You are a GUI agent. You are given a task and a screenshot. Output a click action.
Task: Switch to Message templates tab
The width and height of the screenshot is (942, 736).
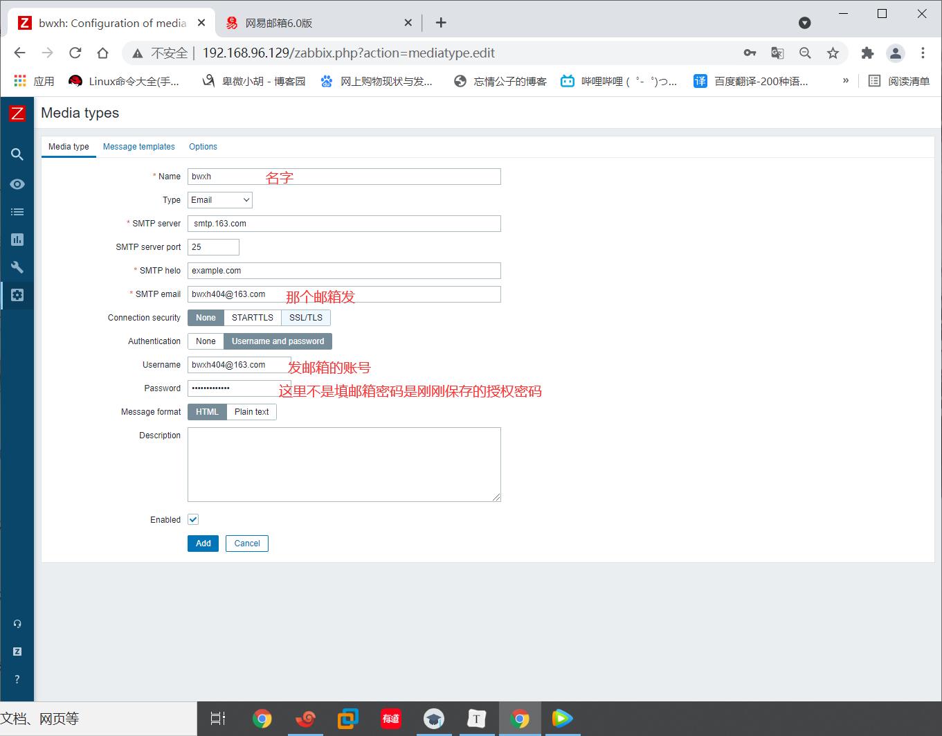click(139, 147)
